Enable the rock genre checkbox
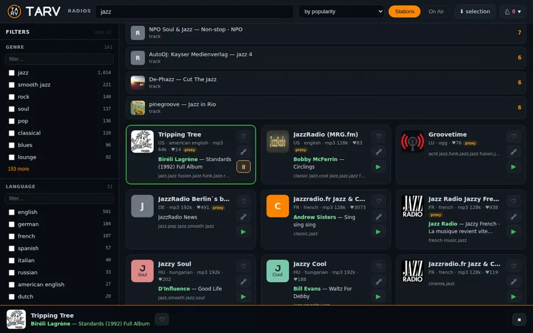 (x=12, y=97)
